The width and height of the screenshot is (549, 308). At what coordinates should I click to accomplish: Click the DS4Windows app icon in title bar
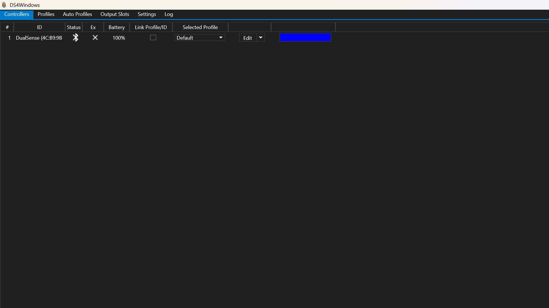point(4,5)
